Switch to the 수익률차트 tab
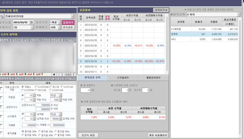 click(123, 78)
